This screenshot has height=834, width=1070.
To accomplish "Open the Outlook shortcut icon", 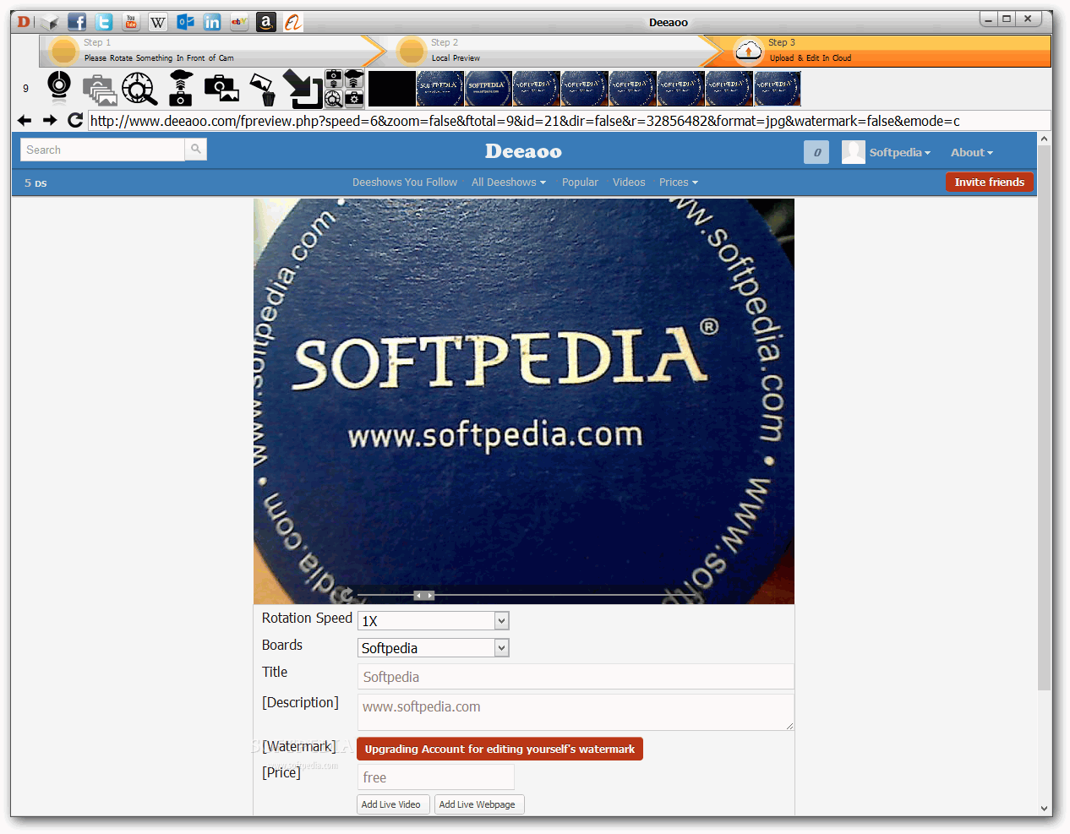I will coord(185,22).
